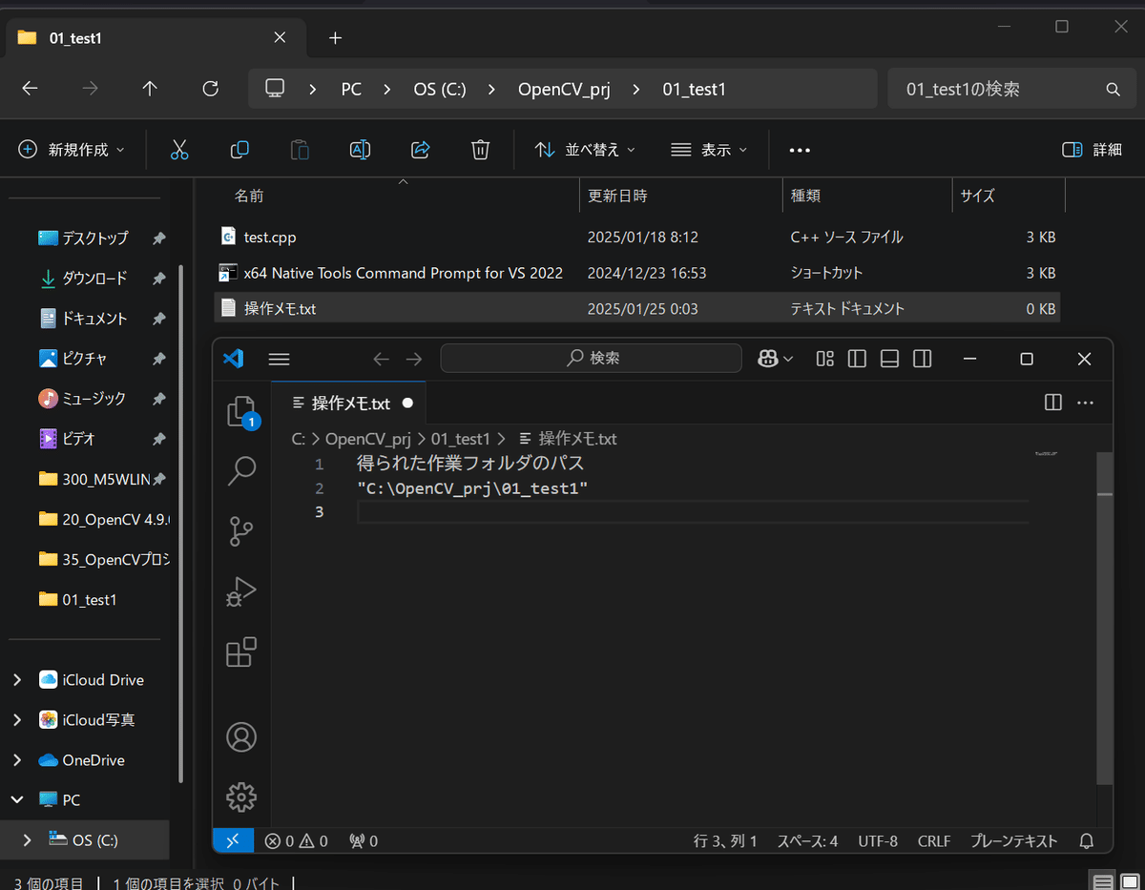Open the remote window indicator in VS Code
This screenshot has width=1145, height=890.
click(x=233, y=840)
